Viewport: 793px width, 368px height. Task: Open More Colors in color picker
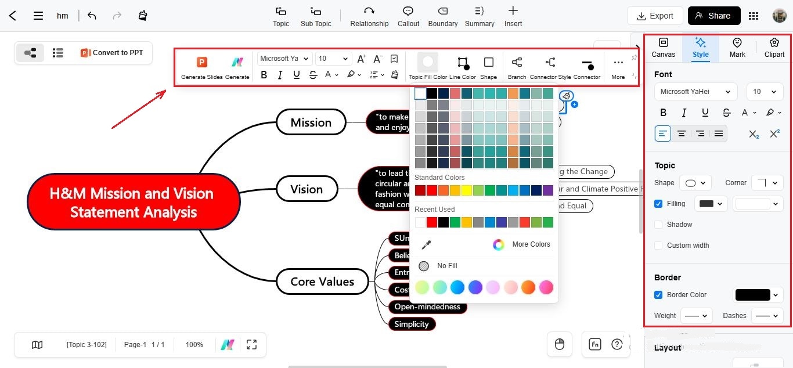(522, 244)
